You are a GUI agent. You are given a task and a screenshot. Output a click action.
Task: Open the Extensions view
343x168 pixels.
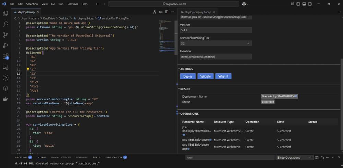coord(5,56)
